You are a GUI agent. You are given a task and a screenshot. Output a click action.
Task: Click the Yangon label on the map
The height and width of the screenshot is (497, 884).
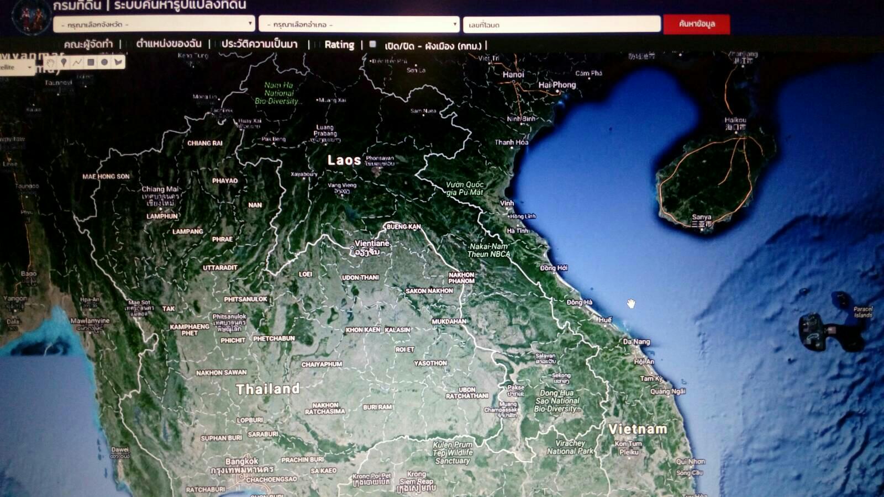click(15, 299)
